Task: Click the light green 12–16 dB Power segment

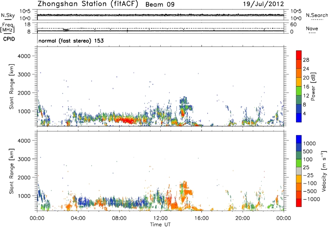Action: [299, 91]
